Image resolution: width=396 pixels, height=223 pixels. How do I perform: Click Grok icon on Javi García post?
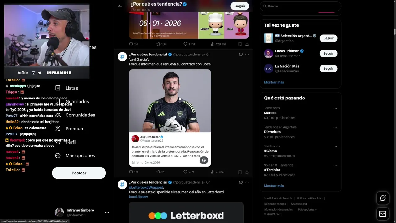(241, 54)
